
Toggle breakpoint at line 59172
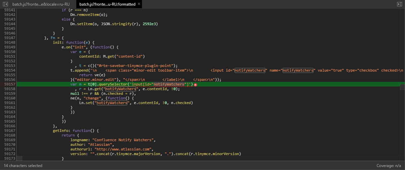(10, 154)
